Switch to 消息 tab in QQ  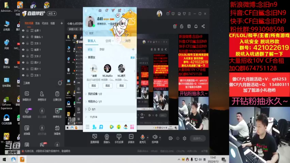pos(128,41)
